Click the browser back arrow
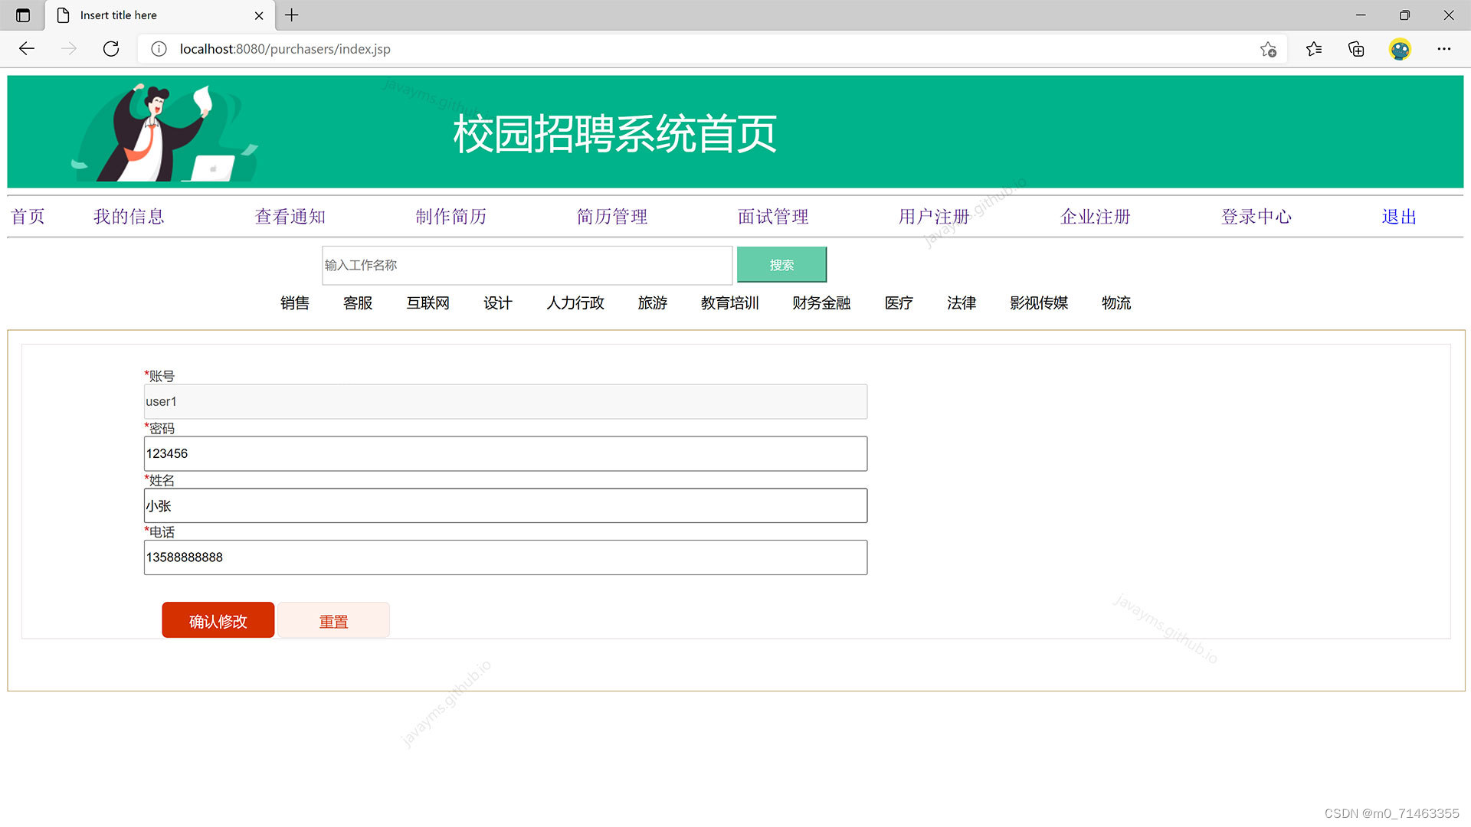This screenshot has width=1471, height=827. pyautogui.click(x=27, y=49)
